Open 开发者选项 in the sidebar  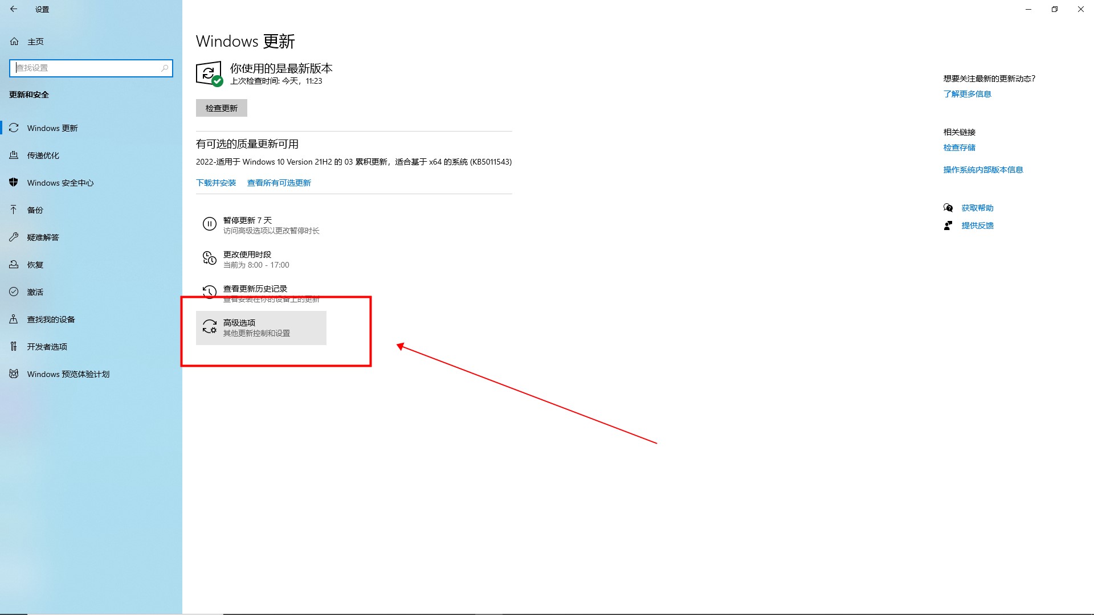(47, 347)
